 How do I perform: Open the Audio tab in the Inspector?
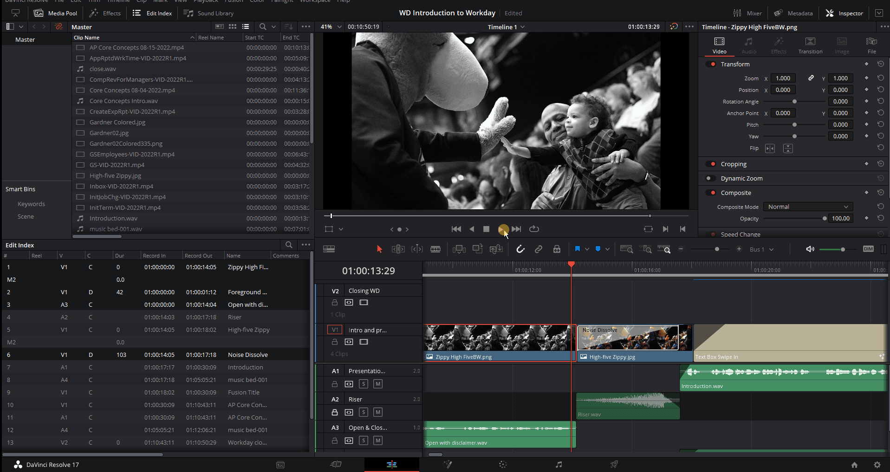click(x=749, y=45)
